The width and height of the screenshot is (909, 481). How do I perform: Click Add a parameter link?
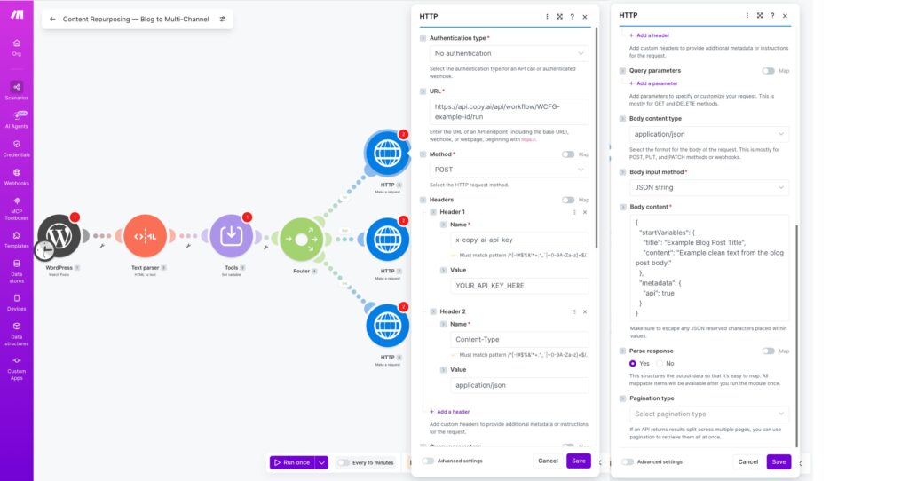tap(653, 83)
